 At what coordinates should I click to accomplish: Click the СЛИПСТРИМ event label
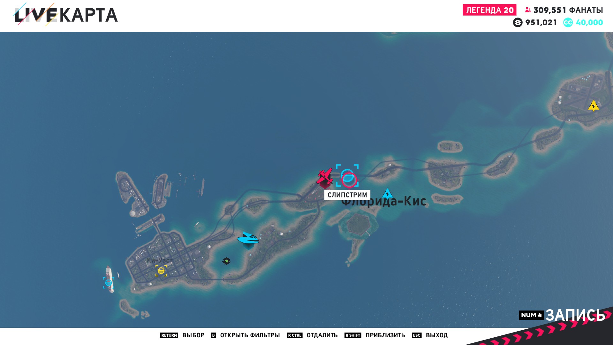click(x=347, y=195)
